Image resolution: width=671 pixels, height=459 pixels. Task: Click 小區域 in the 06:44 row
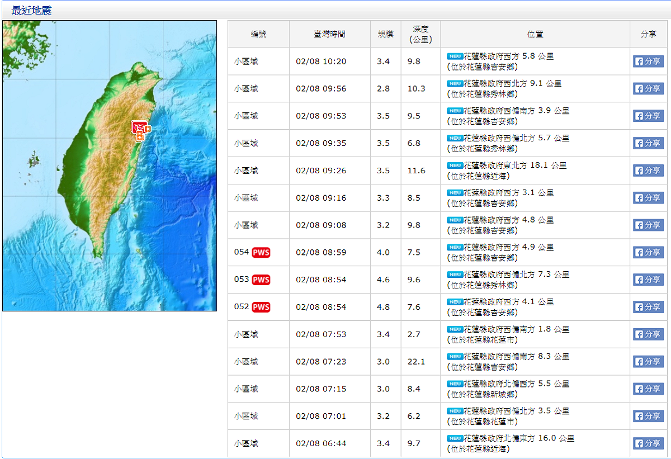(x=246, y=443)
